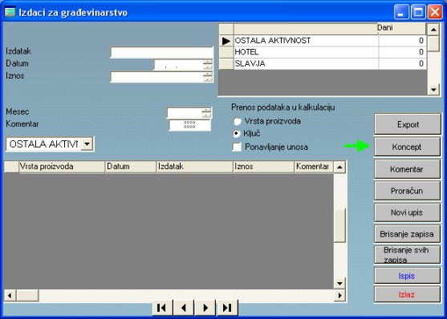The height and width of the screenshot is (319, 447).
Task: Click the record selector beside HOTEL row
Action: pyautogui.click(x=226, y=52)
